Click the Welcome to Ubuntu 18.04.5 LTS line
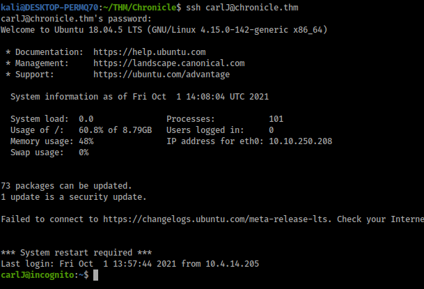 pos(164,30)
